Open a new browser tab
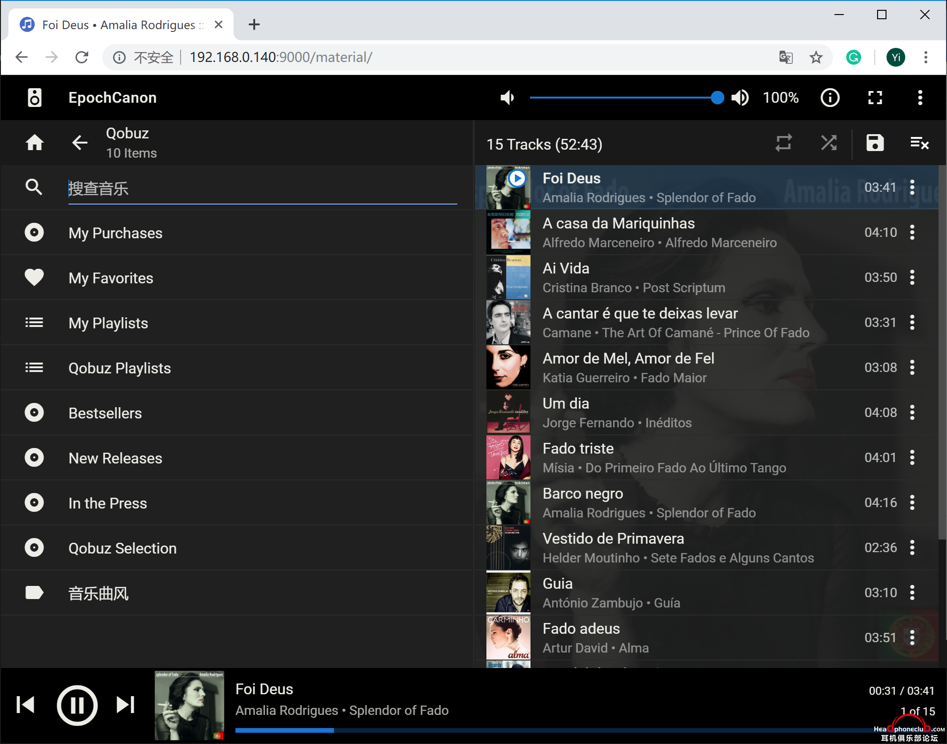Image resolution: width=947 pixels, height=744 pixels. tap(254, 24)
